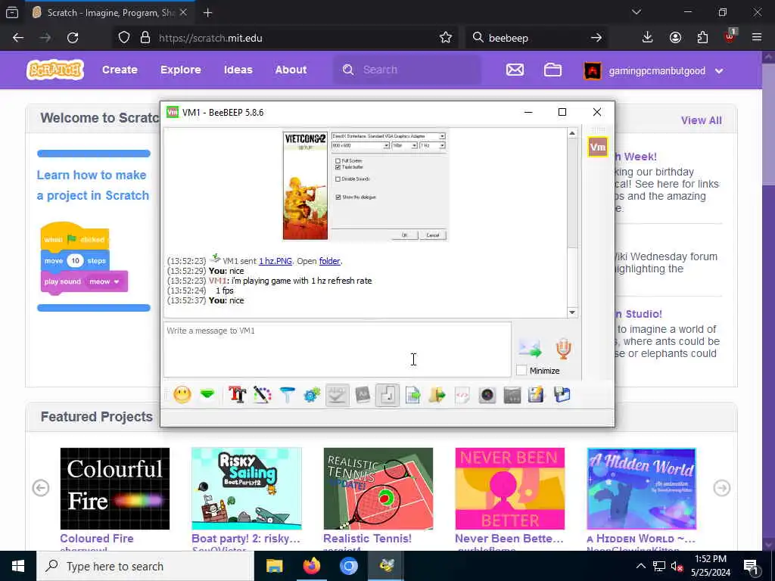Screen dimensions: 775x581
Task: Open My Stuff folder icon on Scratch
Action: pos(552,70)
